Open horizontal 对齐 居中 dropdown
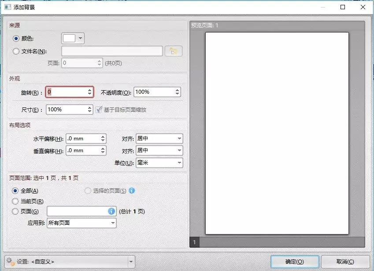This screenshot has height=271, width=374. pyautogui.click(x=159, y=138)
